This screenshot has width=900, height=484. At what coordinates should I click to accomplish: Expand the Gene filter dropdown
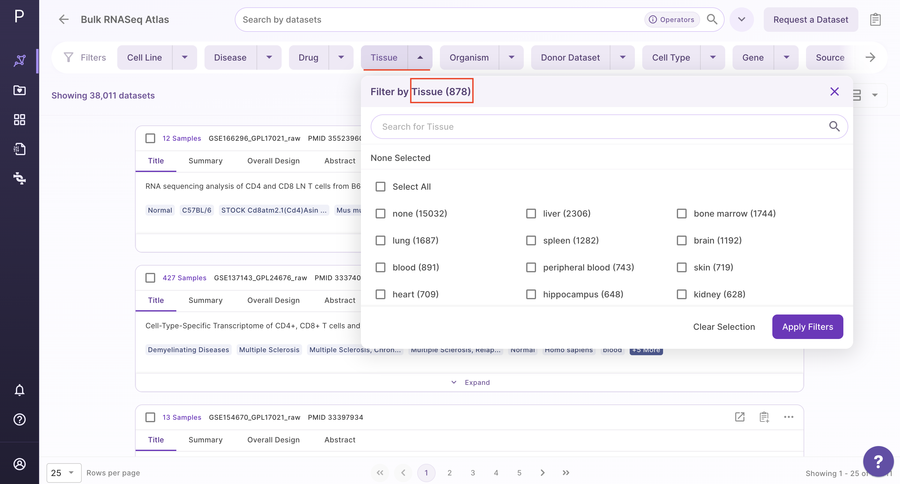pyautogui.click(x=786, y=57)
